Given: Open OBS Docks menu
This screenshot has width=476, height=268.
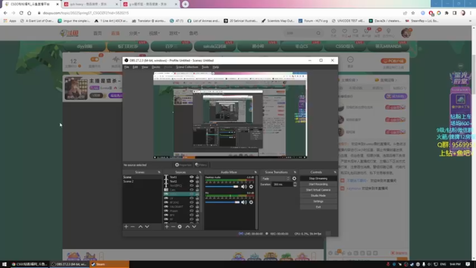Looking at the screenshot, I should tap(156, 67).
